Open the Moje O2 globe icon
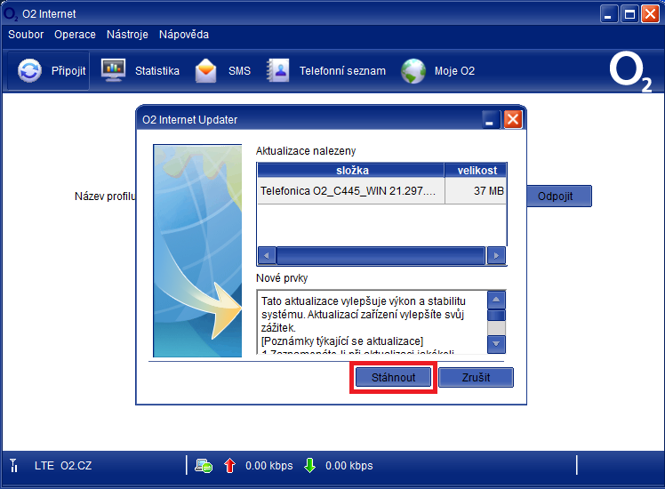Screen dimensions: 665x489 coord(413,70)
